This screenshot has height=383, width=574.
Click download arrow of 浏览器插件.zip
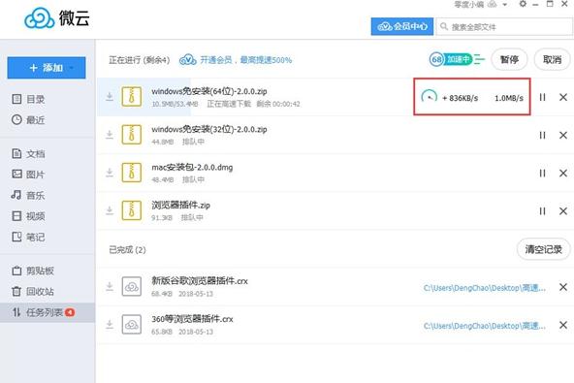coord(110,211)
